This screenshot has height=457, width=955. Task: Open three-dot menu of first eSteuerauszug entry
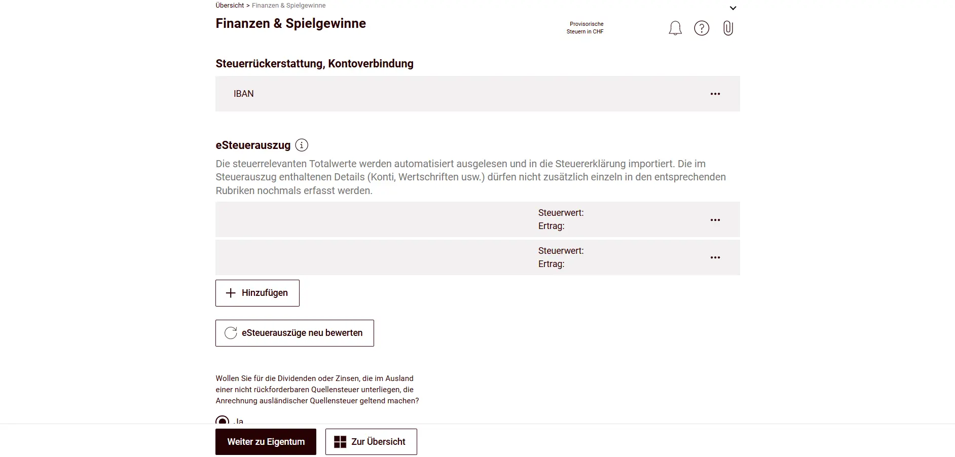pos(715,220)
